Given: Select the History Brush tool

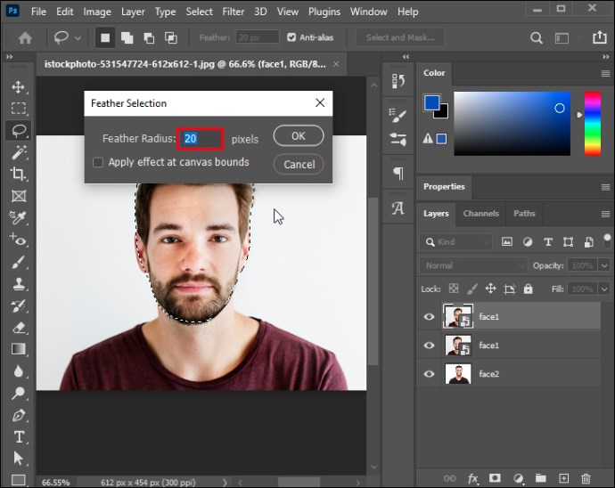Looking at the screenshot, I should tap(19, 305).
